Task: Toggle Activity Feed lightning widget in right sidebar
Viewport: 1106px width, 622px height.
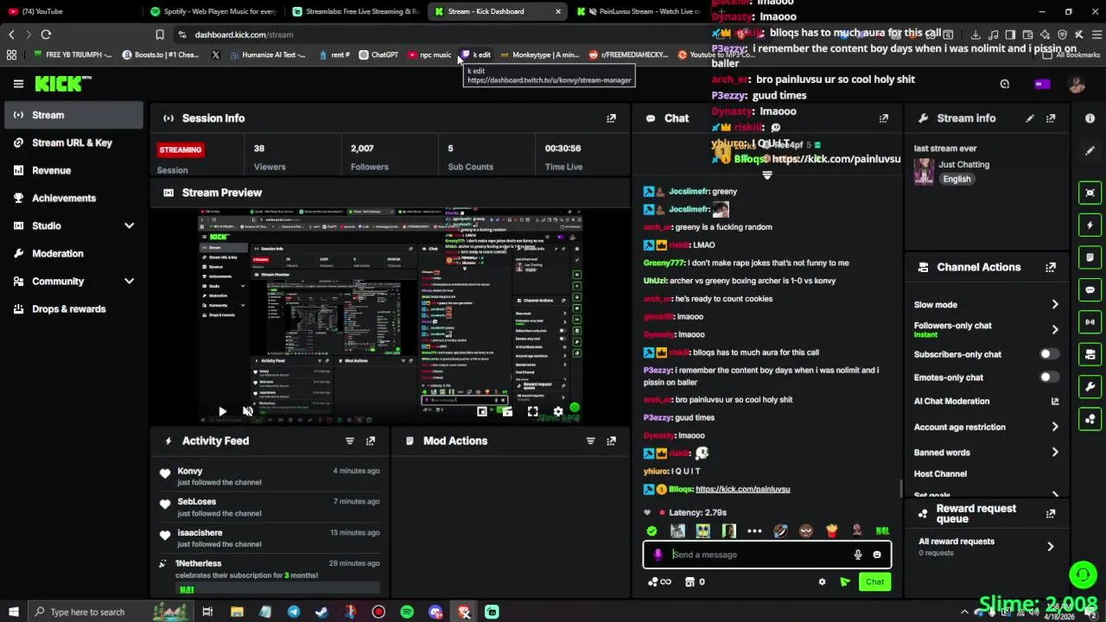Action: tap(1090, 225)
